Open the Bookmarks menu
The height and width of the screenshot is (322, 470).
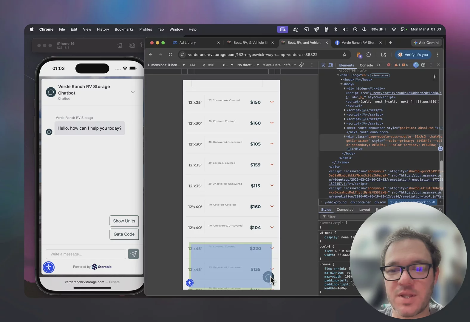coord(124,29)
